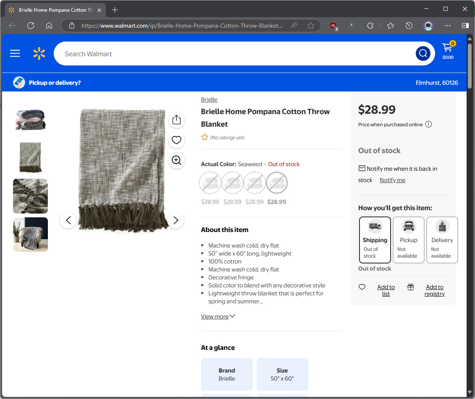Open browser settings ellipsis menu
The width and height of the screenshot is (475, 399).
point(447,26)
